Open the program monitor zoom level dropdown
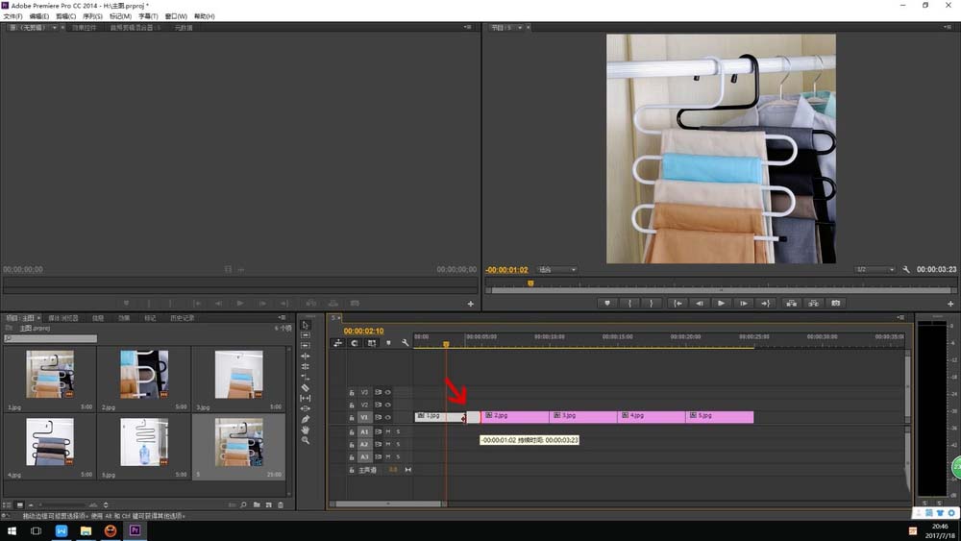Screen dimensions: 961x541 coord(557,270)
